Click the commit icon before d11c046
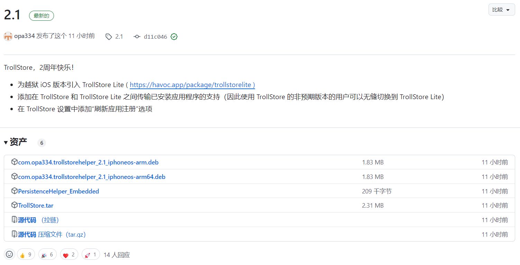The width and height of the screenshot is (520, 265). pyautogui.click(x=137, y=37)
